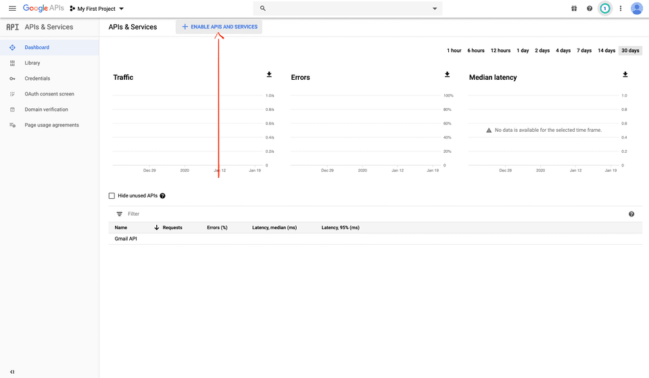Click the APIs & Services sidebar header
Image resolution: width=649 pixels, height=378 pixels.
coord(49,27)
